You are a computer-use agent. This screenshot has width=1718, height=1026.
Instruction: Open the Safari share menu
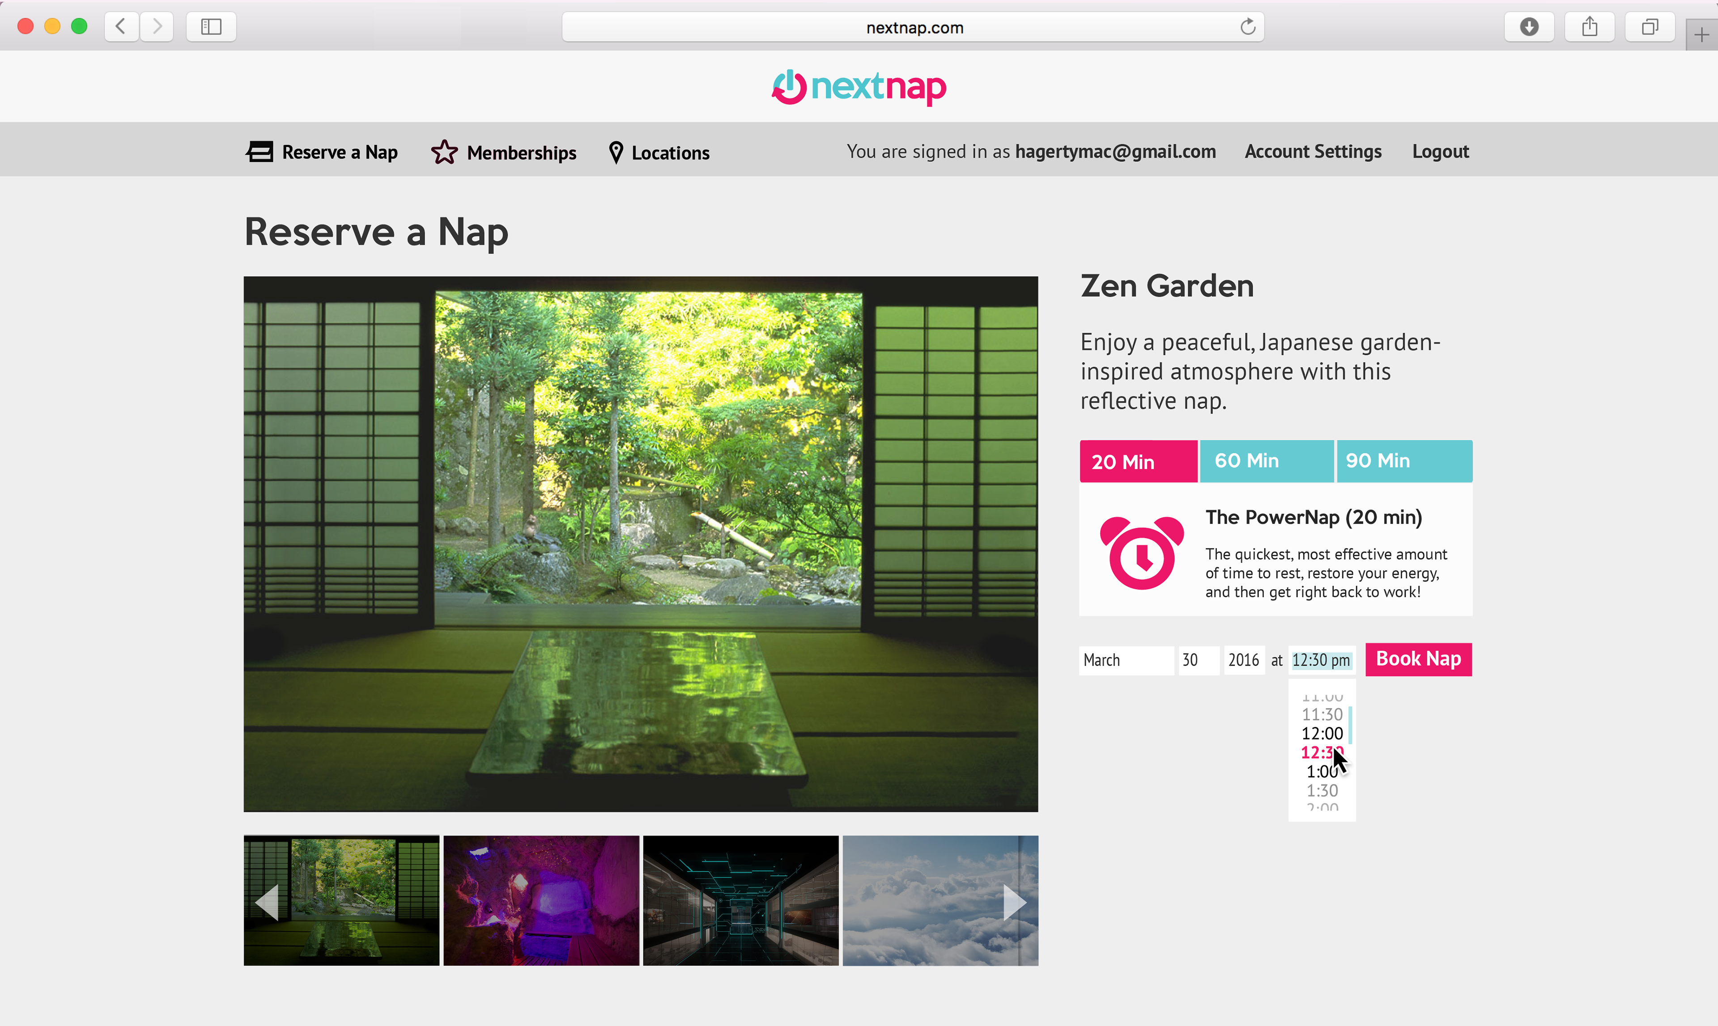[x=1590, y=27]
